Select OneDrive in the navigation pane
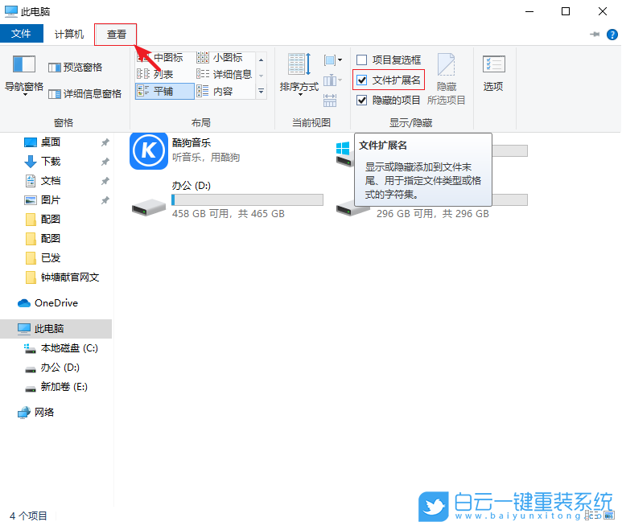 [56, 303]
